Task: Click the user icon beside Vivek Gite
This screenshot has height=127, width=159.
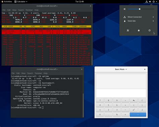Action: tap(125, 21)
